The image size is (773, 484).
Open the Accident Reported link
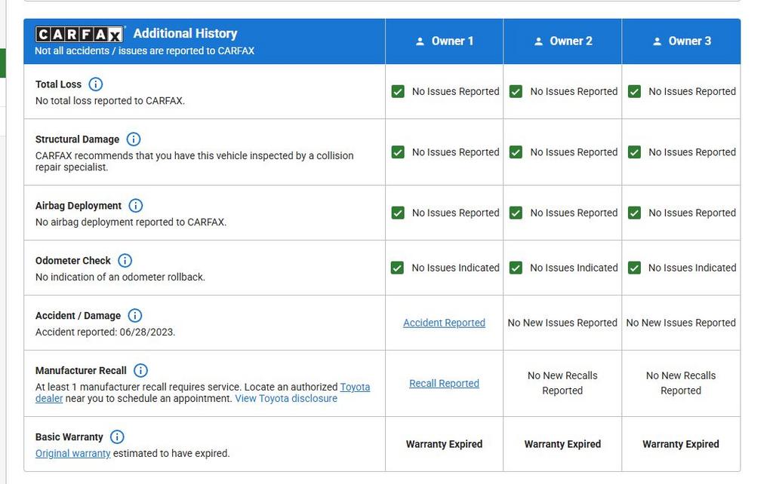pyautogui.click(x=444, y=323)
